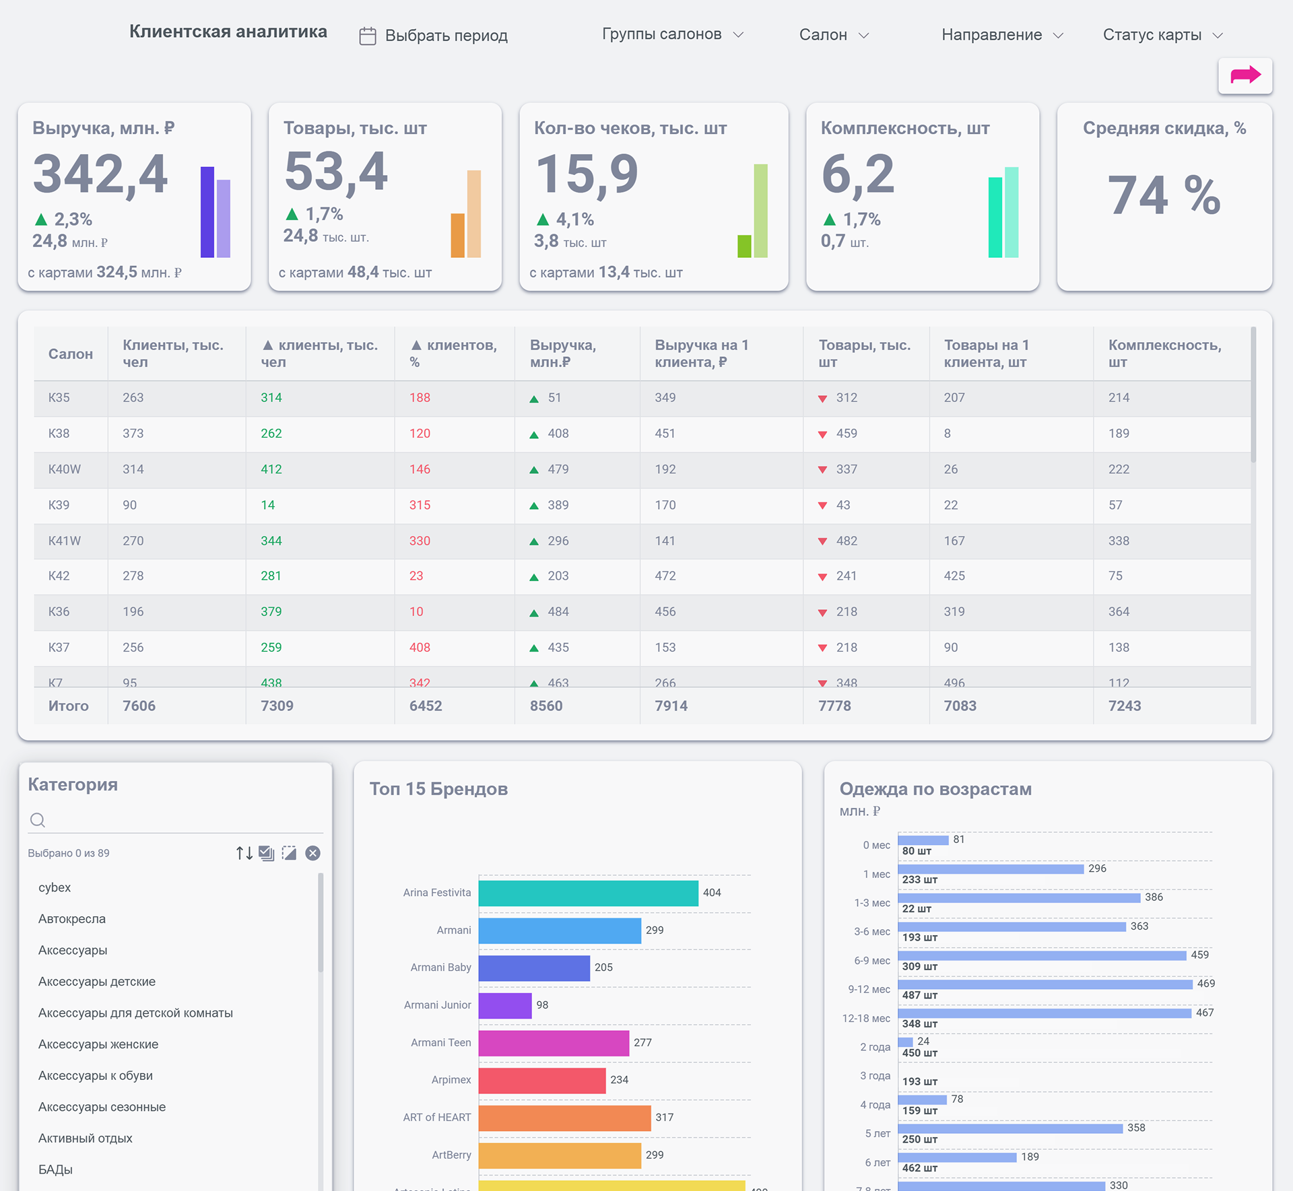This screenshot has width=1293, height=1191.
Task: Expand the Направление dropdown
Action: click(1002, 35)
